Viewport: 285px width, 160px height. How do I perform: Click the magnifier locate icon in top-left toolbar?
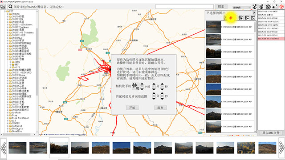click(x=10, y=7)
